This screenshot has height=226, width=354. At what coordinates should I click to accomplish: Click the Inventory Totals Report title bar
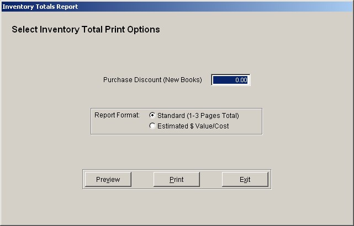(x=177, y=7)
